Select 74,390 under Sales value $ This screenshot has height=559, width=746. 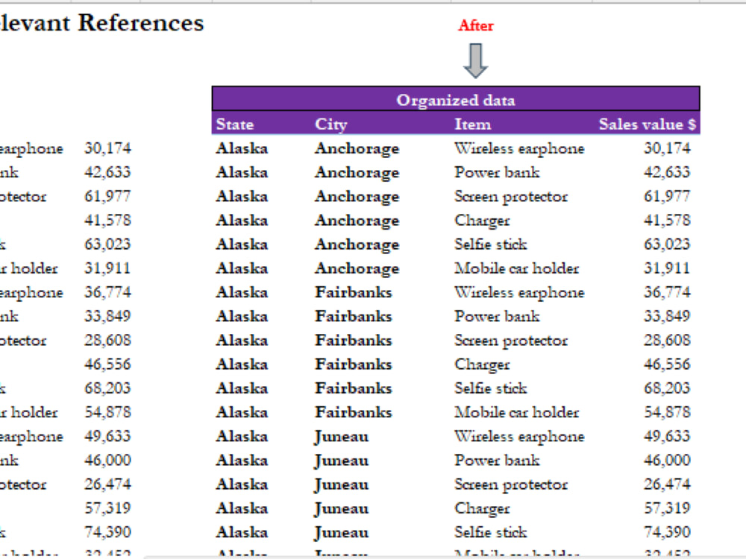pos(667,532)
